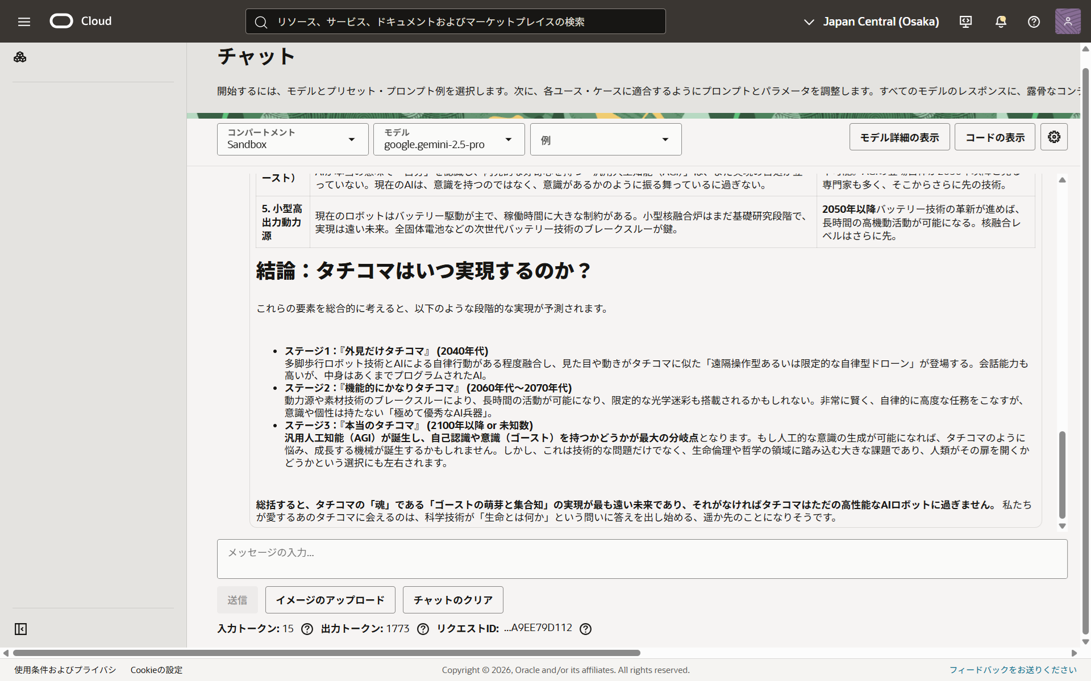Open the user profile avatar menu
Screen dimensions: 1091x681
[x=1067, y=22]
